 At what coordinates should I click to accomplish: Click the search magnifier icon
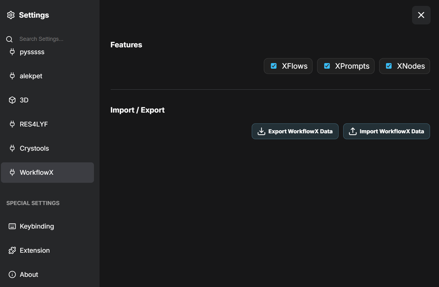[9, 39]
